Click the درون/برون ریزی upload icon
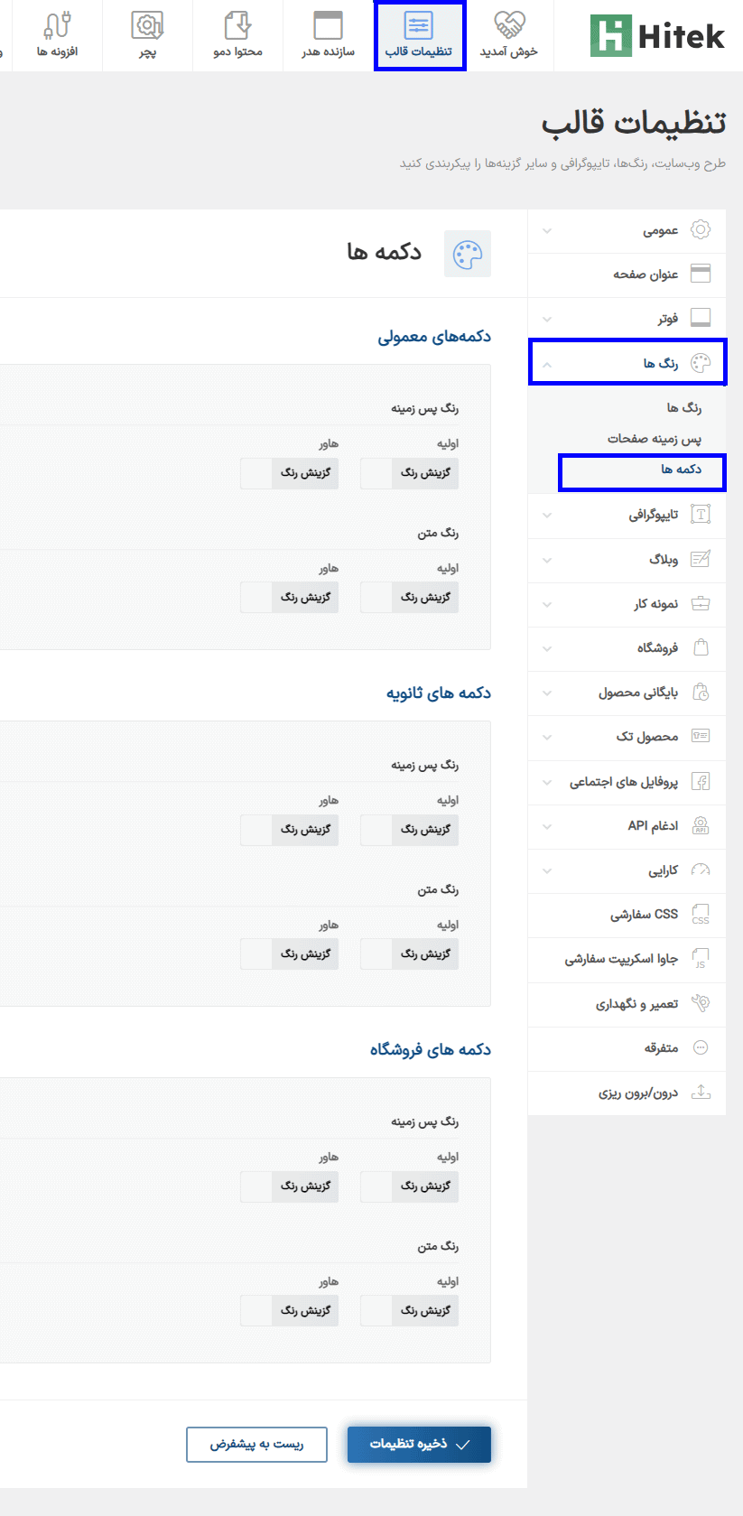This screenshot has height=1516, width=743. (x=701, y=1092)
